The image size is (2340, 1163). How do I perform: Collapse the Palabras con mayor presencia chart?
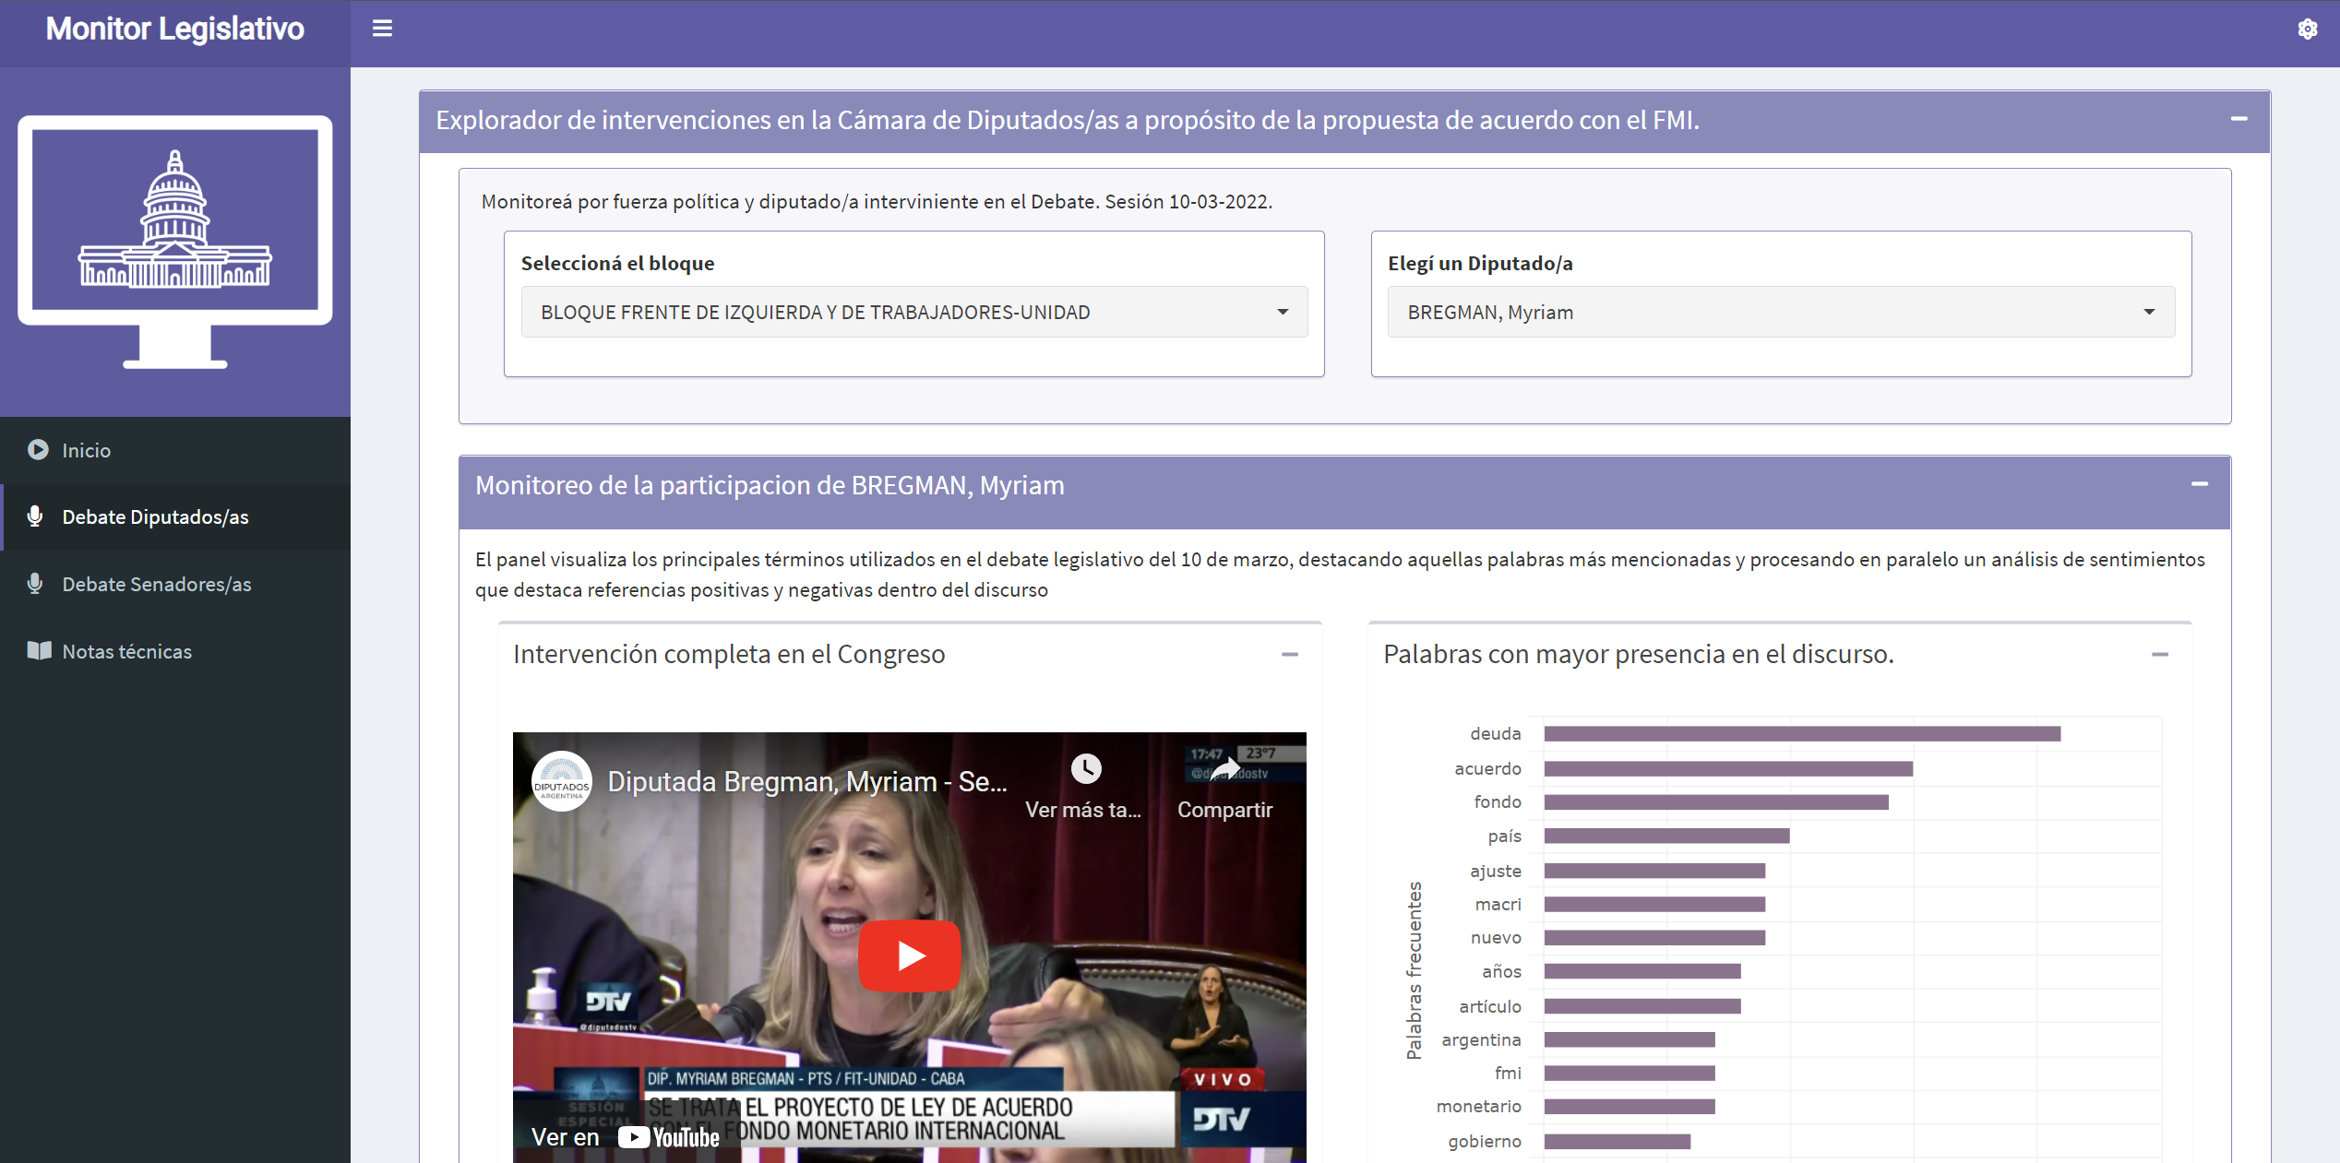tap(2162, 654)
